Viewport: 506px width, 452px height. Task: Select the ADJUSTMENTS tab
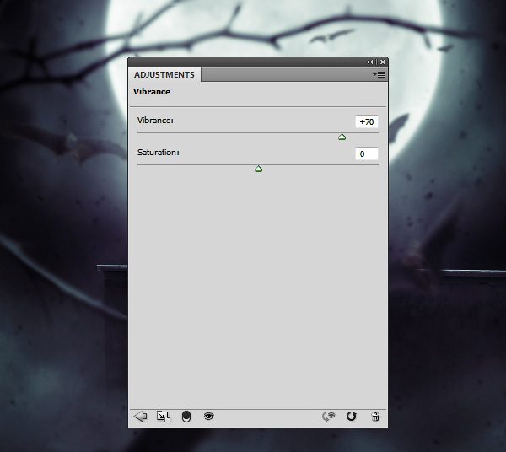[x=164, y=74]
